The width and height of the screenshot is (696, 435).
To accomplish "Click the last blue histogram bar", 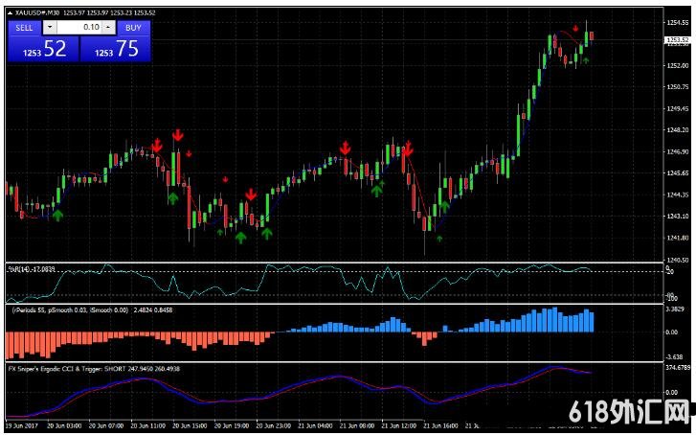I will tap(591, 323).
